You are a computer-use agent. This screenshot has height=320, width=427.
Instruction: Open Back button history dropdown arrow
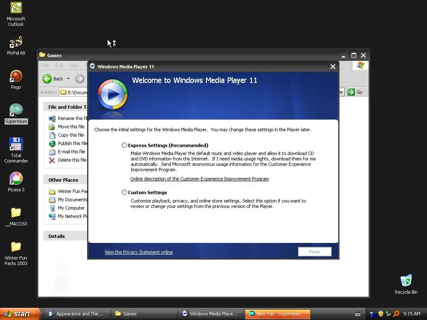click(x=68, y=79)
